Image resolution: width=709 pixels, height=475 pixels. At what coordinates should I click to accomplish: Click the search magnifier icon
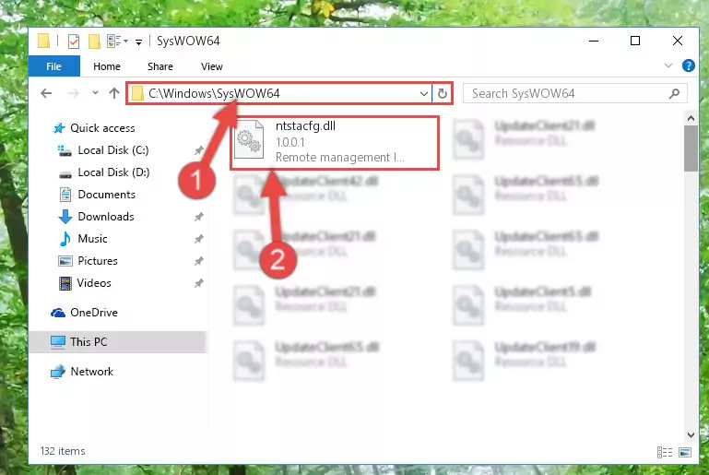[674, 94]
